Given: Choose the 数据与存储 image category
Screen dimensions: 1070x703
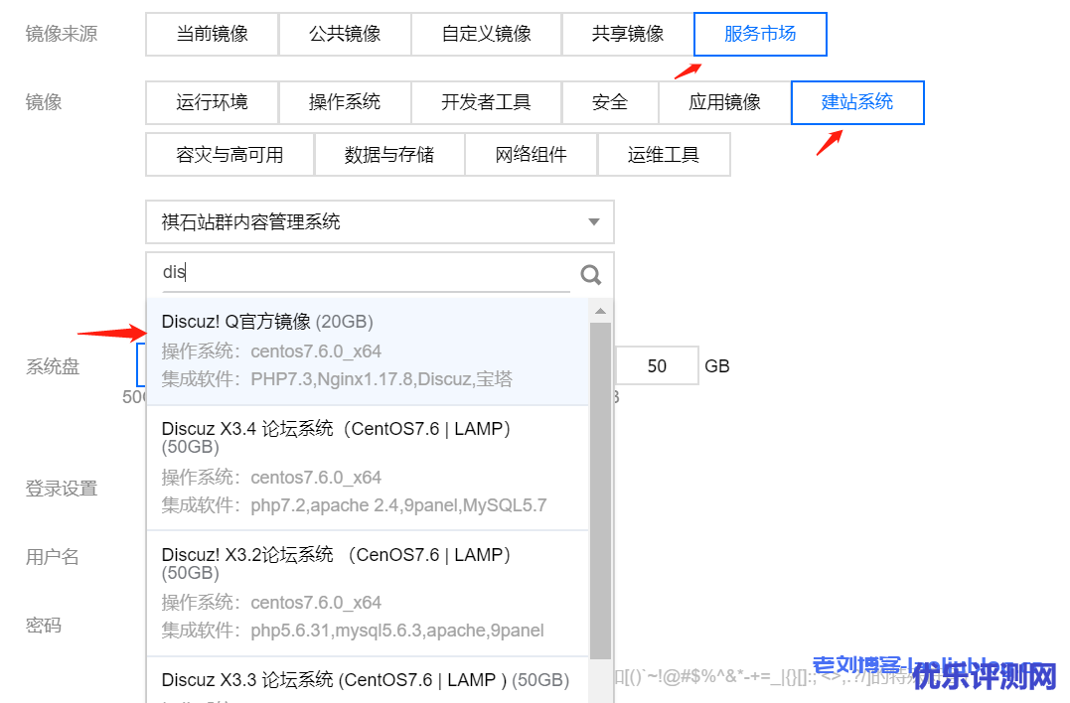Looking at the screenshot, I should [x=389, y=155].
